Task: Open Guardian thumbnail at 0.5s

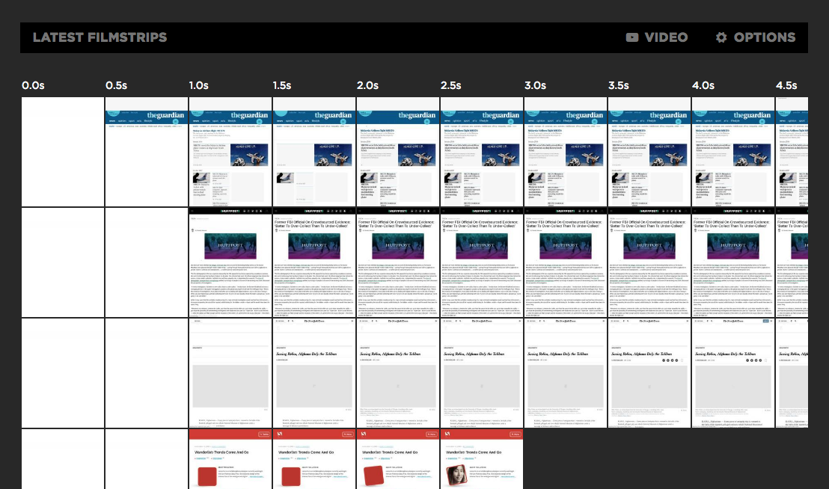Action: point(147,152)
